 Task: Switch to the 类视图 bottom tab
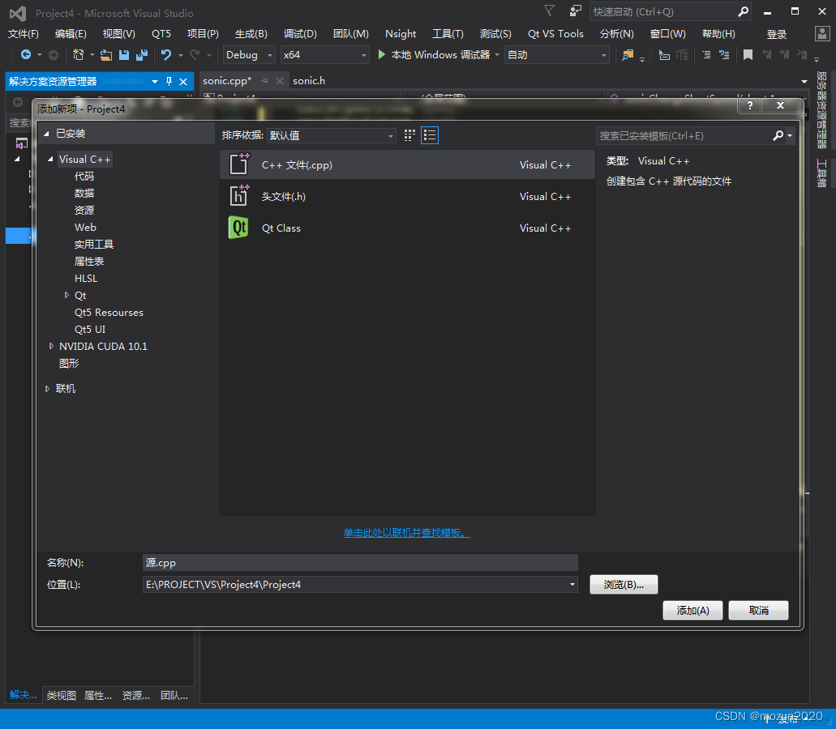tap(61, 695)
